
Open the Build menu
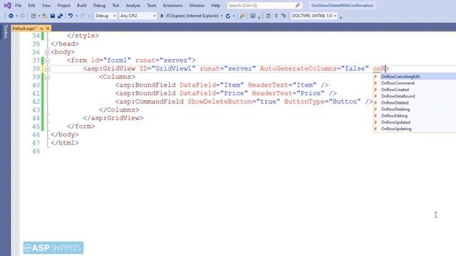[x=82, y=5]
